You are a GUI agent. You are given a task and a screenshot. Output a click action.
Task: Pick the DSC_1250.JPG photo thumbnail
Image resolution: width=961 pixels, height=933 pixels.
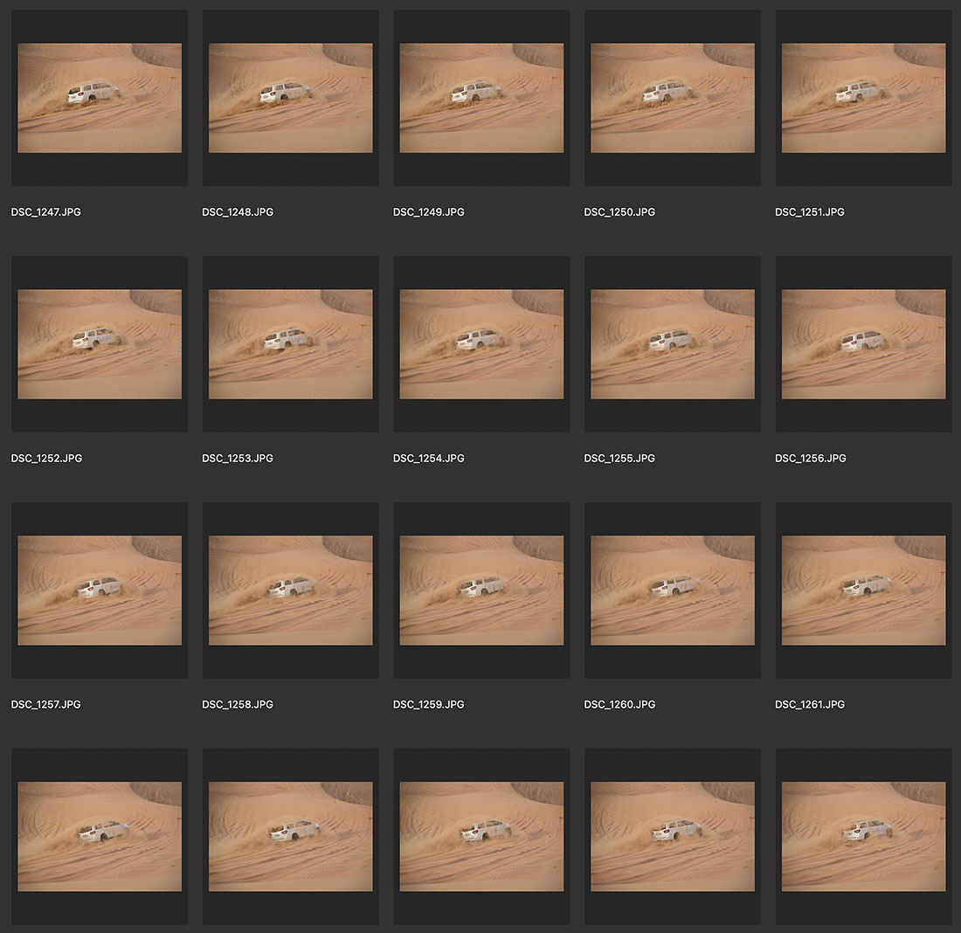pyautogui.click(x=673, y=98)
